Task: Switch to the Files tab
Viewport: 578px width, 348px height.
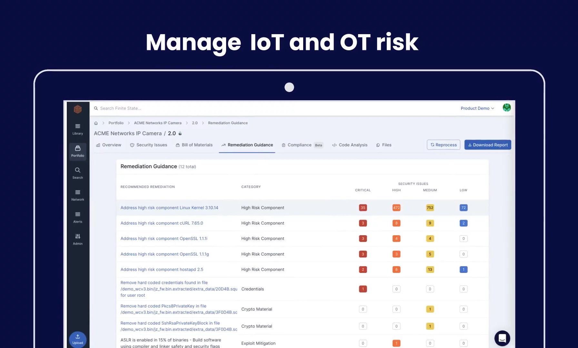Action: (x=384, y=145)
